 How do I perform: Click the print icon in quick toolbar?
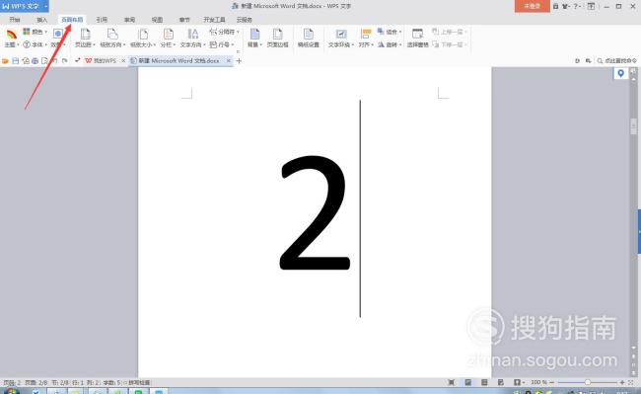[36, 61]
